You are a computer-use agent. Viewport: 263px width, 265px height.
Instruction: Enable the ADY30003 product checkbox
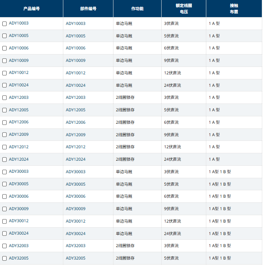point(5,172)
